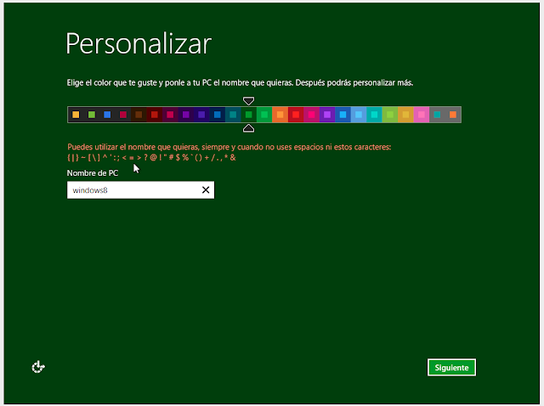Click the orange forbidden characters warning text
The width and height of the screenshot is (544, 406).
point(229,152)
